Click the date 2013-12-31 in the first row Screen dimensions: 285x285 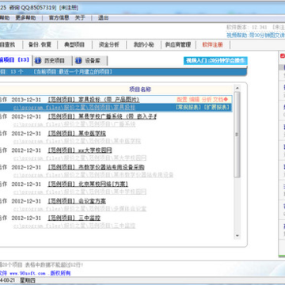point(26,100)
